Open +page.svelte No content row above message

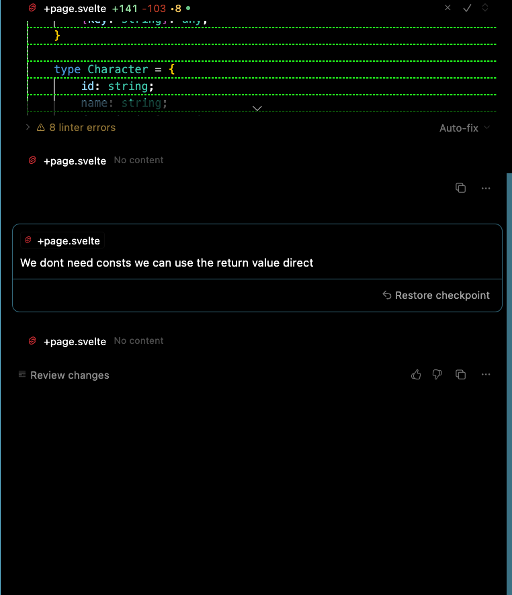tap(96, 161)
